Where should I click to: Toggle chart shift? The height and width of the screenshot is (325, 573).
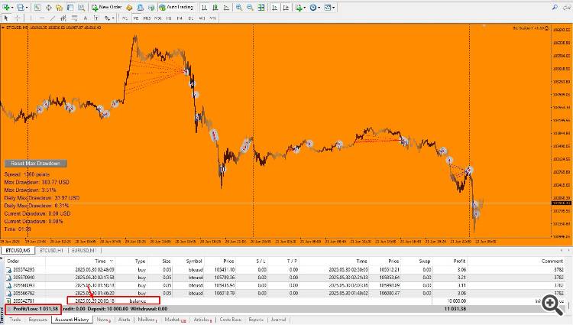click(x=286, y=8)
